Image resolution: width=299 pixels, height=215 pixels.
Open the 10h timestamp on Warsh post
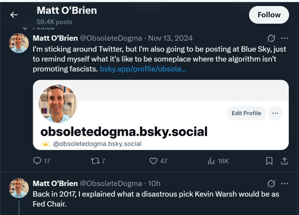point(154,184)
